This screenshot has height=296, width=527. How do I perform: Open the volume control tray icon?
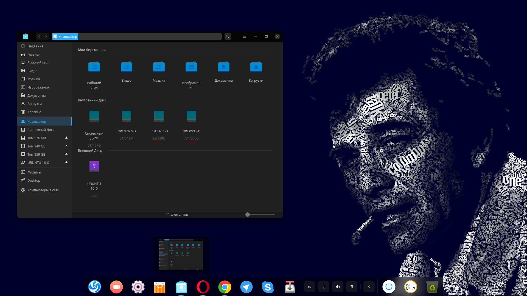(x=338, y=287)
